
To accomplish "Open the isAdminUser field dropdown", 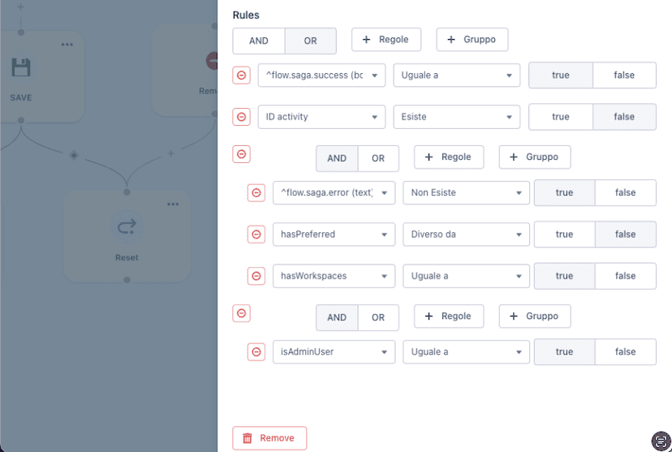I will point(334,351).
